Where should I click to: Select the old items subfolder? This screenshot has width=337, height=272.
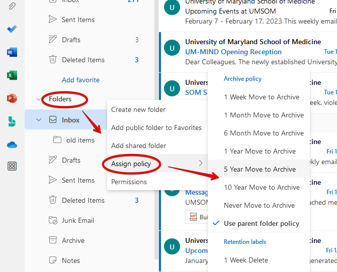click(80, 140)
